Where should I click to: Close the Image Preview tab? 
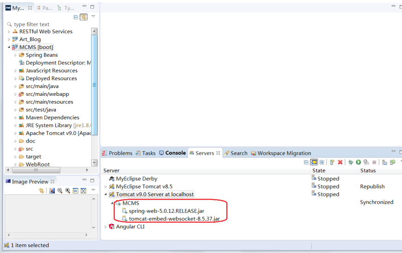(53, 182)
